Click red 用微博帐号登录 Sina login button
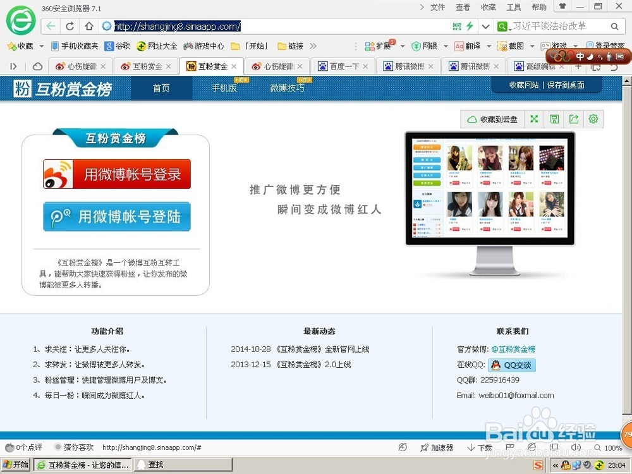 point(117,174)
